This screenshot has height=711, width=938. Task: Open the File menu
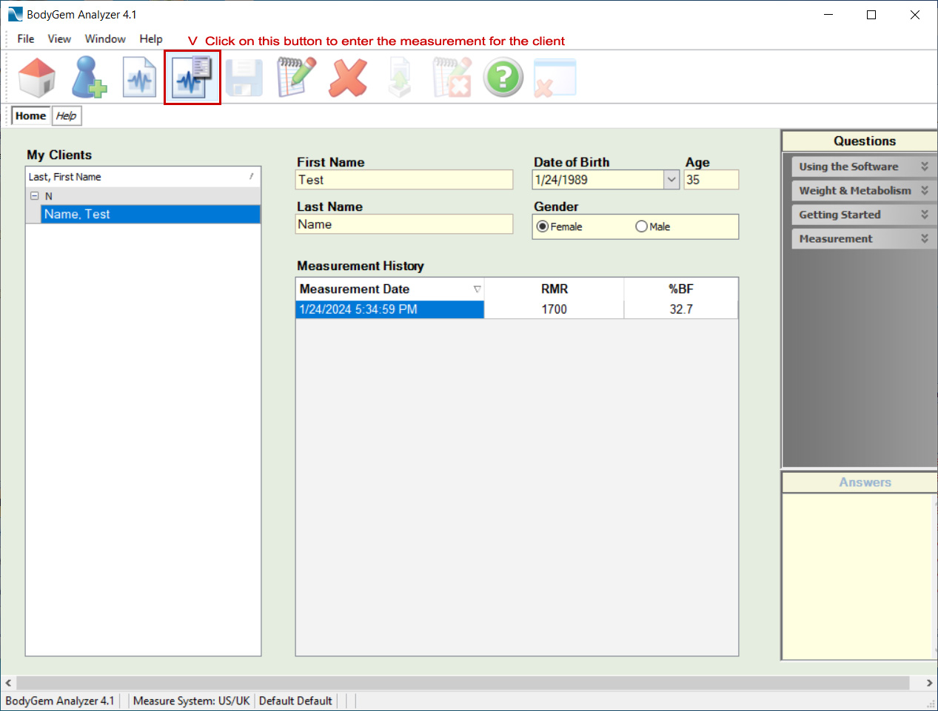pyautogui.click(x=26, y=39)
